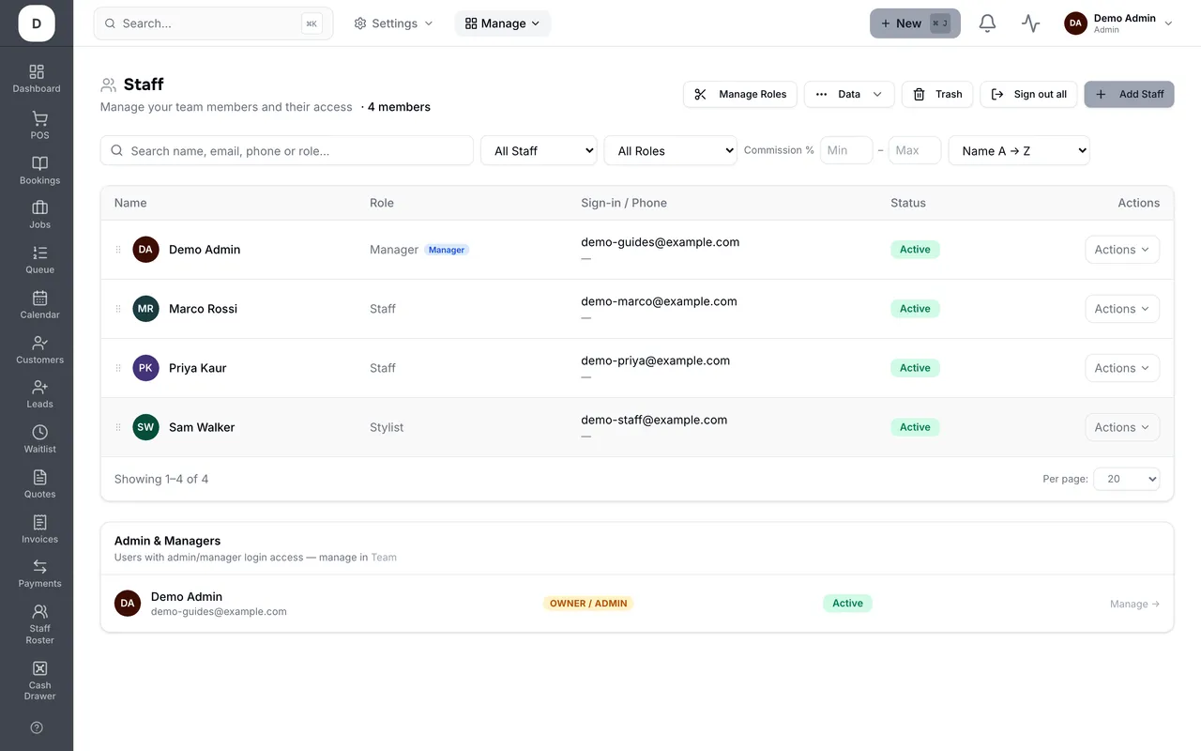Viewport: 1201px width, 751px height.
Task: Open the Per page dropdown
Action: pyautogui.click(x=1127, y=479)
